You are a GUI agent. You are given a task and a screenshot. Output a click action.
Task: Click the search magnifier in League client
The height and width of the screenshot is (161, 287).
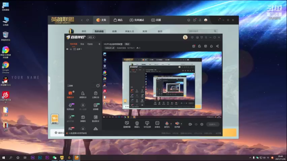point(215,31)
